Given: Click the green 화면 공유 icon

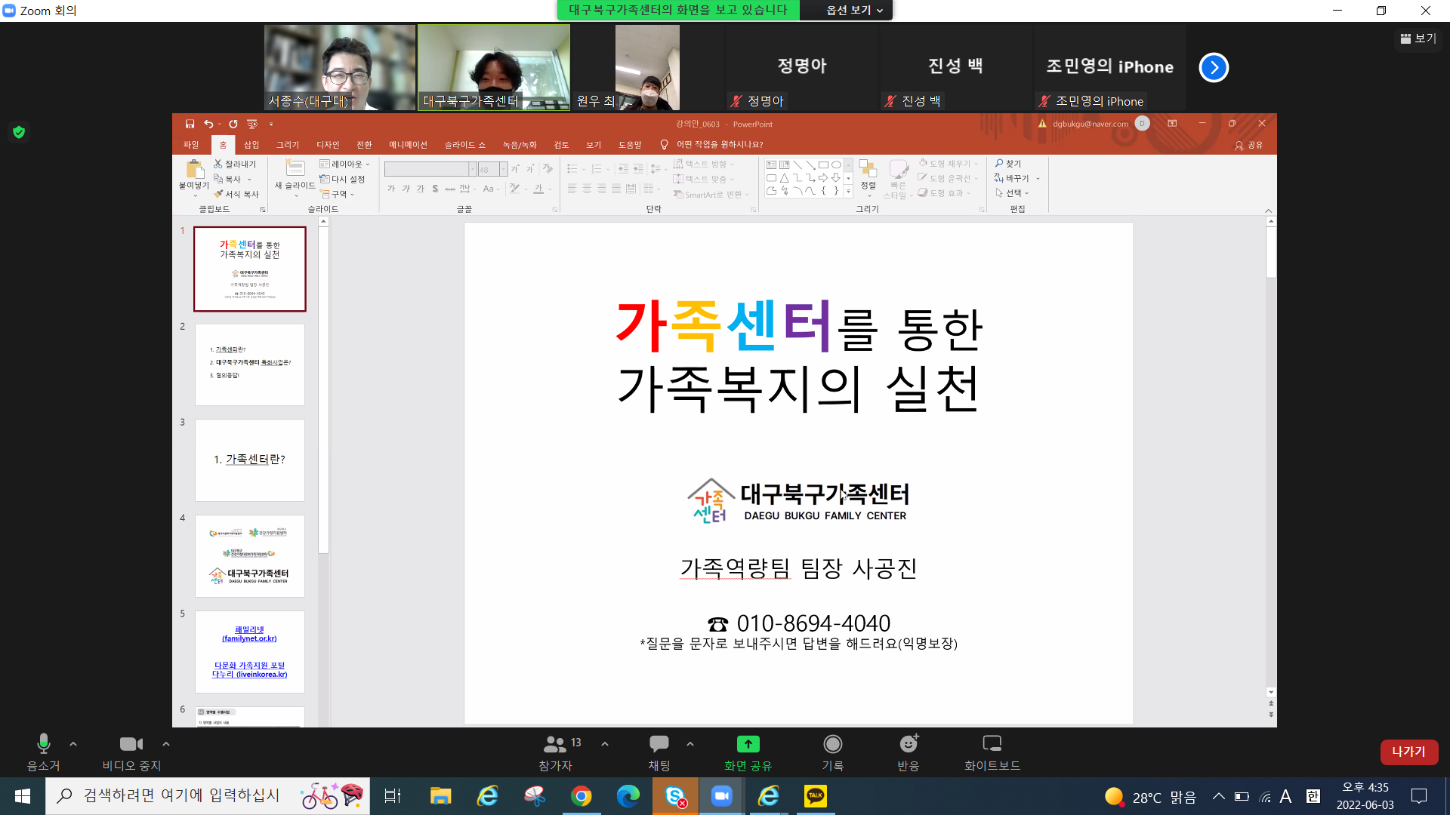Looking at the screenshot, I should click(748, 744).
